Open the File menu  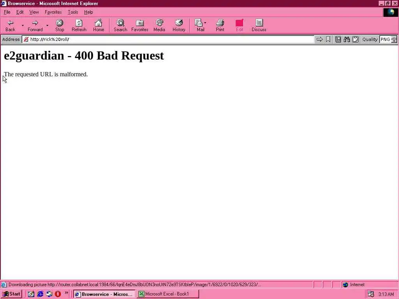click(x=7, y=12)
